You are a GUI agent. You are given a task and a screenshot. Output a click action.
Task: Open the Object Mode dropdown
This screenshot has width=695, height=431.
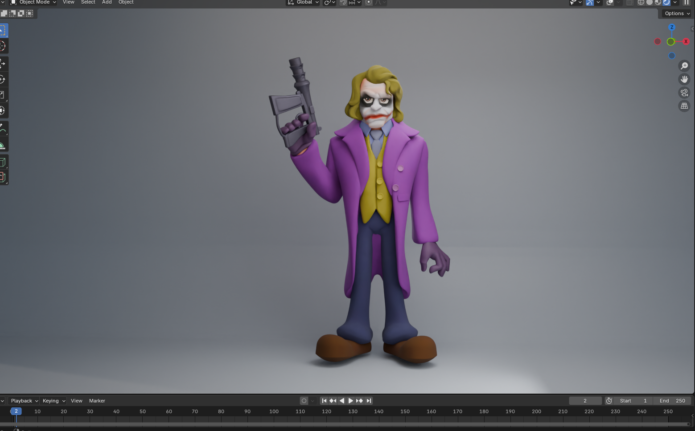point(33,2)
